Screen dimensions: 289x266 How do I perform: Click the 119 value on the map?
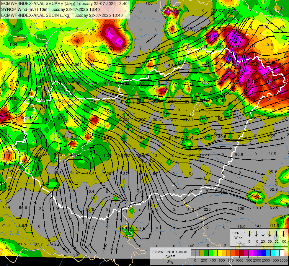pos(238,118)
